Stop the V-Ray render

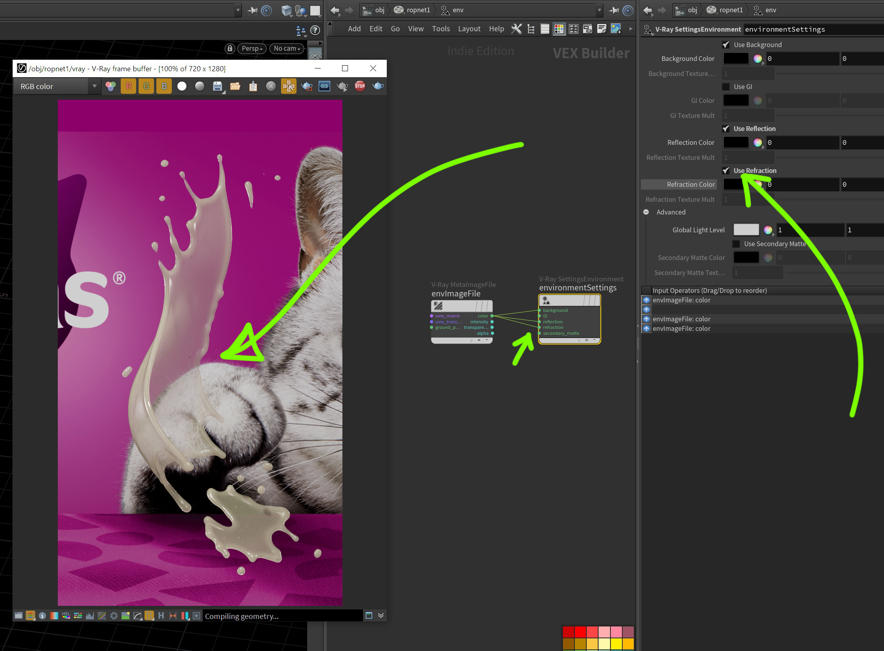[x=360, y=86]
